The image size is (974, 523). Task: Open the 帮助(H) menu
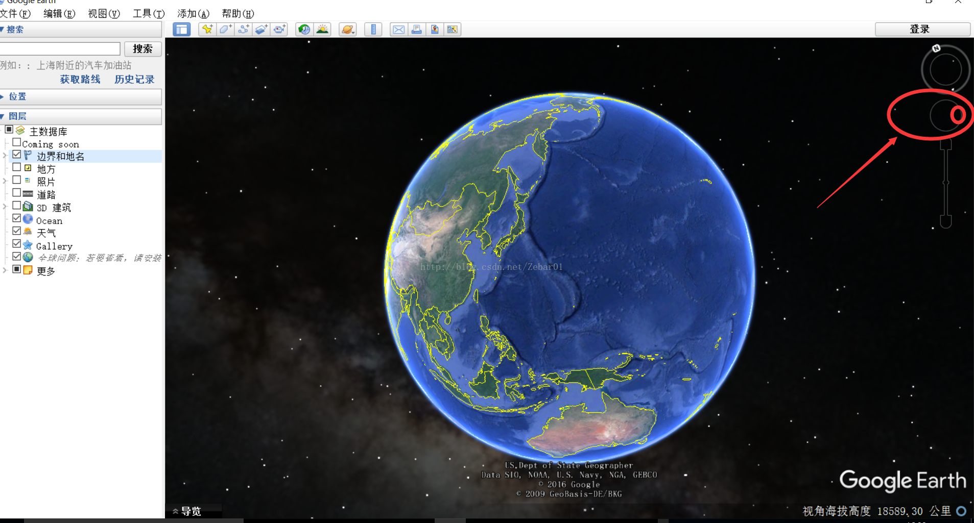pos(238,14)
